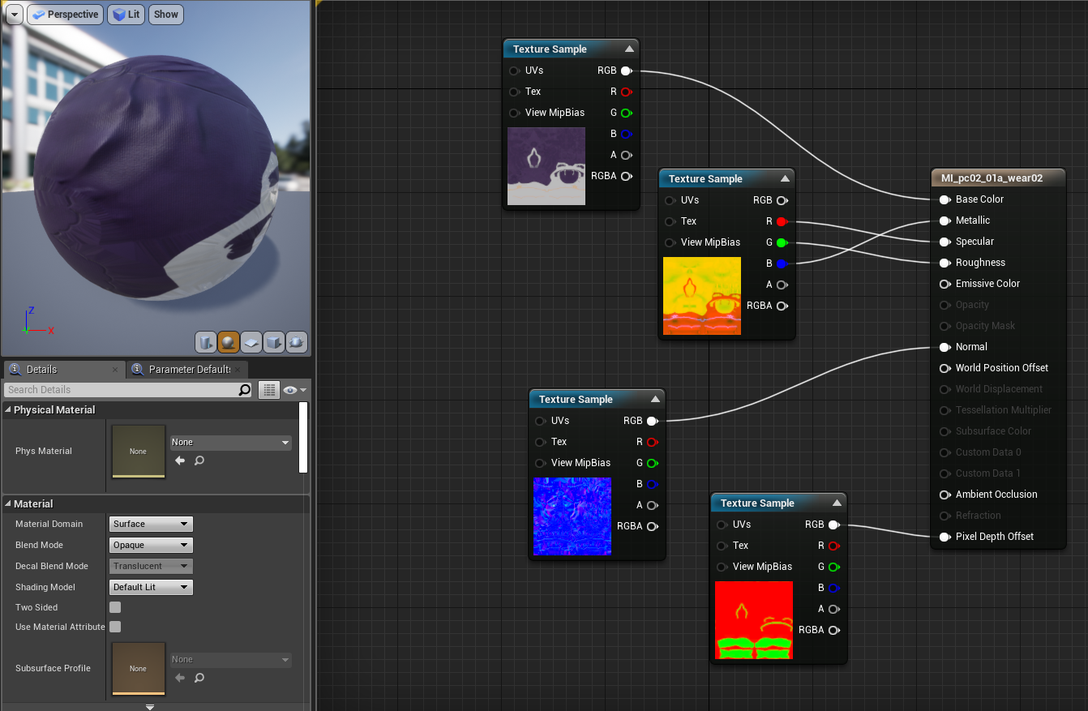Click the Phys Material use-selected-asset arrow
This screenshot has height=711, width=1088.
pos(180,460)
